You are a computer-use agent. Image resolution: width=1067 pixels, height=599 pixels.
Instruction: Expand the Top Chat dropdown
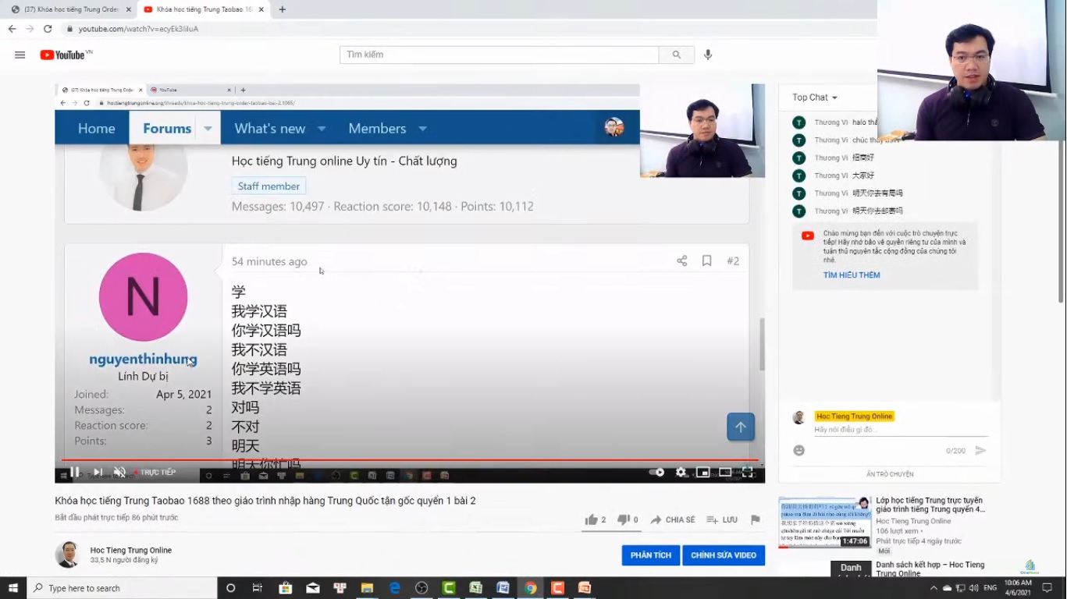coord(814,97)
